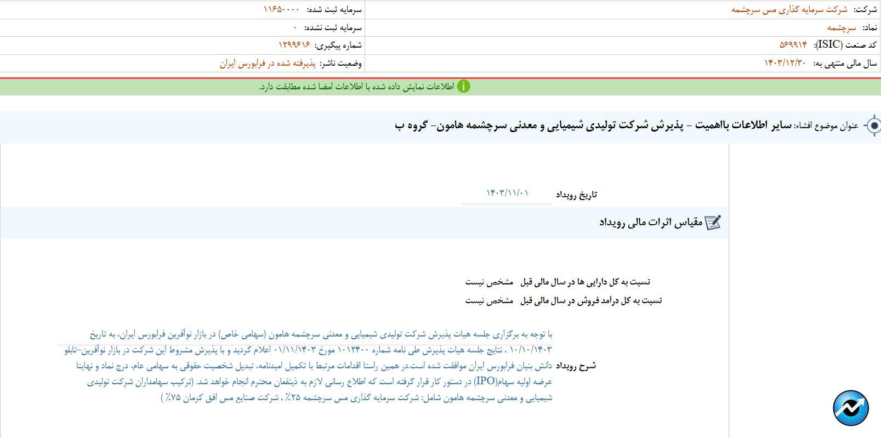Image resolution: width=881 pixels, height=438 pixels.
Task: Click the event date field ۱۴۰۳/۱۱/۰۱
Action: tap(507, 193)
